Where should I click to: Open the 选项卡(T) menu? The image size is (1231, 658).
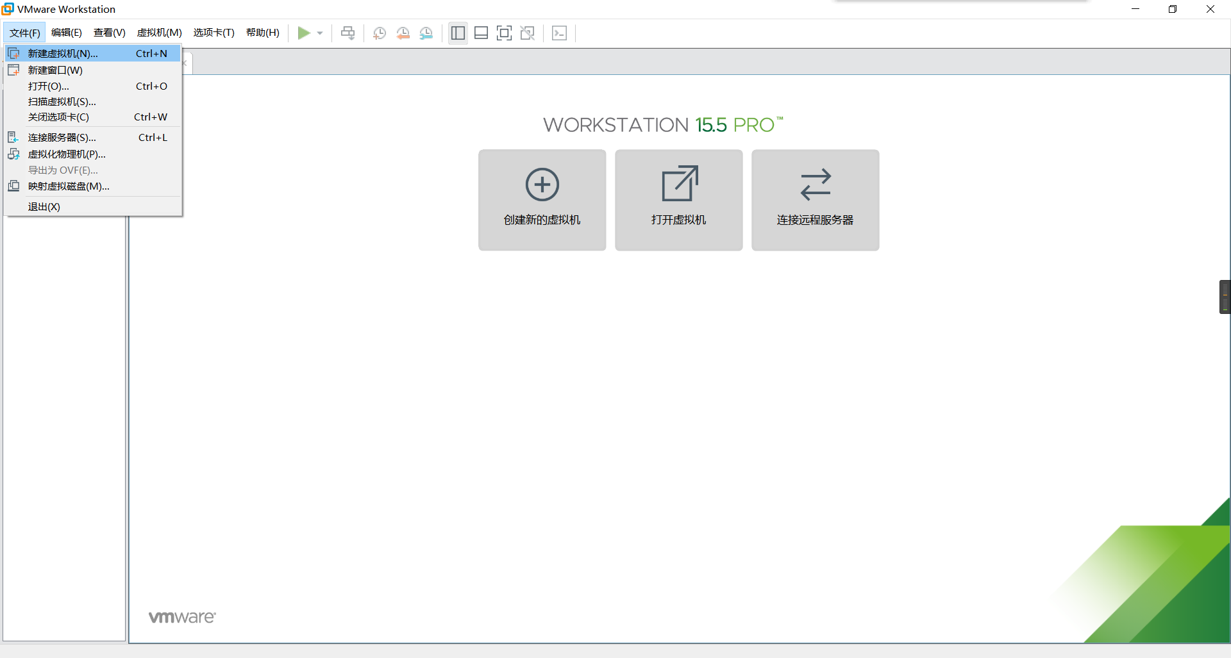(214, 33)
